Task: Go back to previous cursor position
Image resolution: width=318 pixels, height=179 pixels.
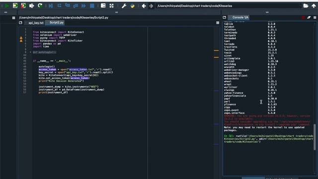Action: pyautogui.click(x=144, y=6)
